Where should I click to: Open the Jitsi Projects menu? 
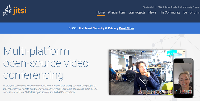(137, 12)
